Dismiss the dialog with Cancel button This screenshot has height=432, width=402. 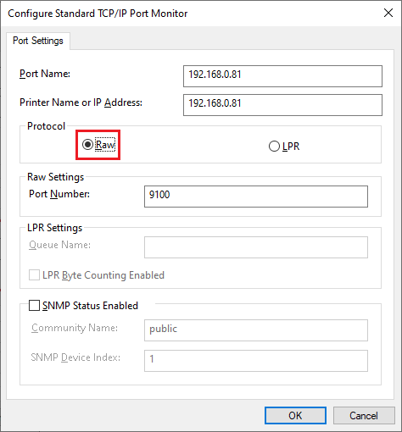click(364, 416)
